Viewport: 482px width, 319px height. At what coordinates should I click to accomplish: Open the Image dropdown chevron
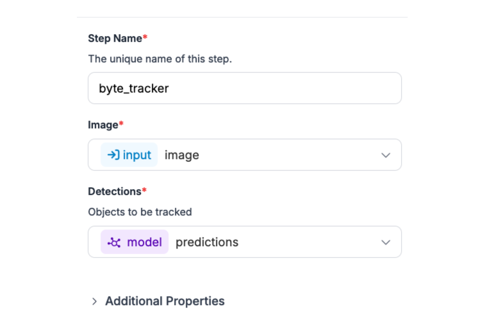[386, 155]
